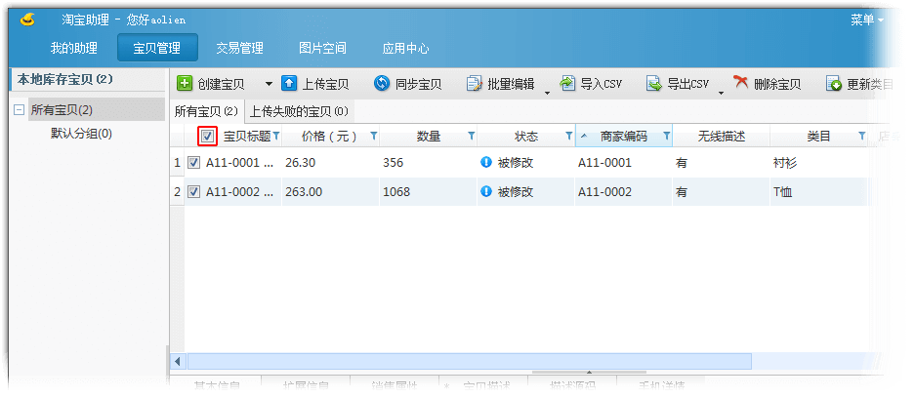Click the 同步宝贝 button label
The width and height of the screenshot is (915, 398).
(x=418, y=84)
